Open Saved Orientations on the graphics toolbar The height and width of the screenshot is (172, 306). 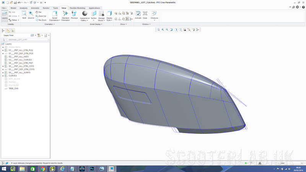(x=180, y=30)
